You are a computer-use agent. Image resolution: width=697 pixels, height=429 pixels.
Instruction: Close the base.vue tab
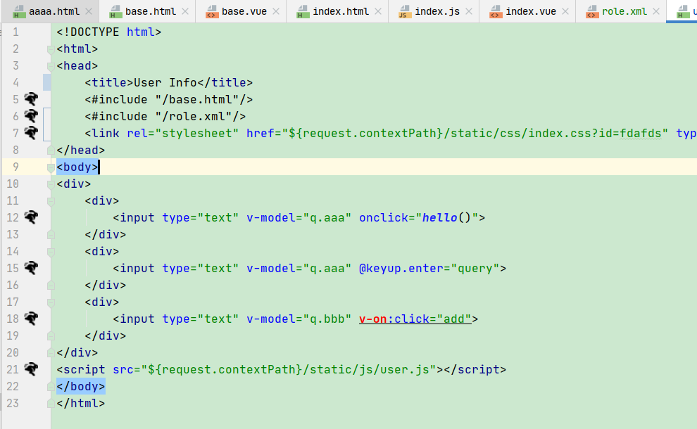pos(276,11)
